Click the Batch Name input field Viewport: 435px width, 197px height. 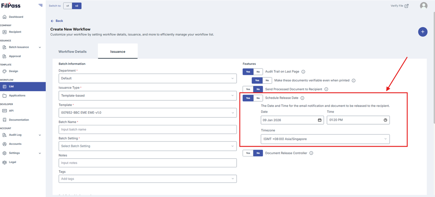click(x=148, y=129)
